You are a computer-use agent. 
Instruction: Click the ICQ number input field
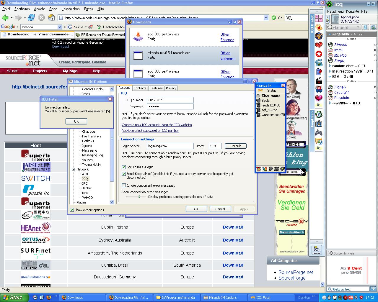pos(170,100)
